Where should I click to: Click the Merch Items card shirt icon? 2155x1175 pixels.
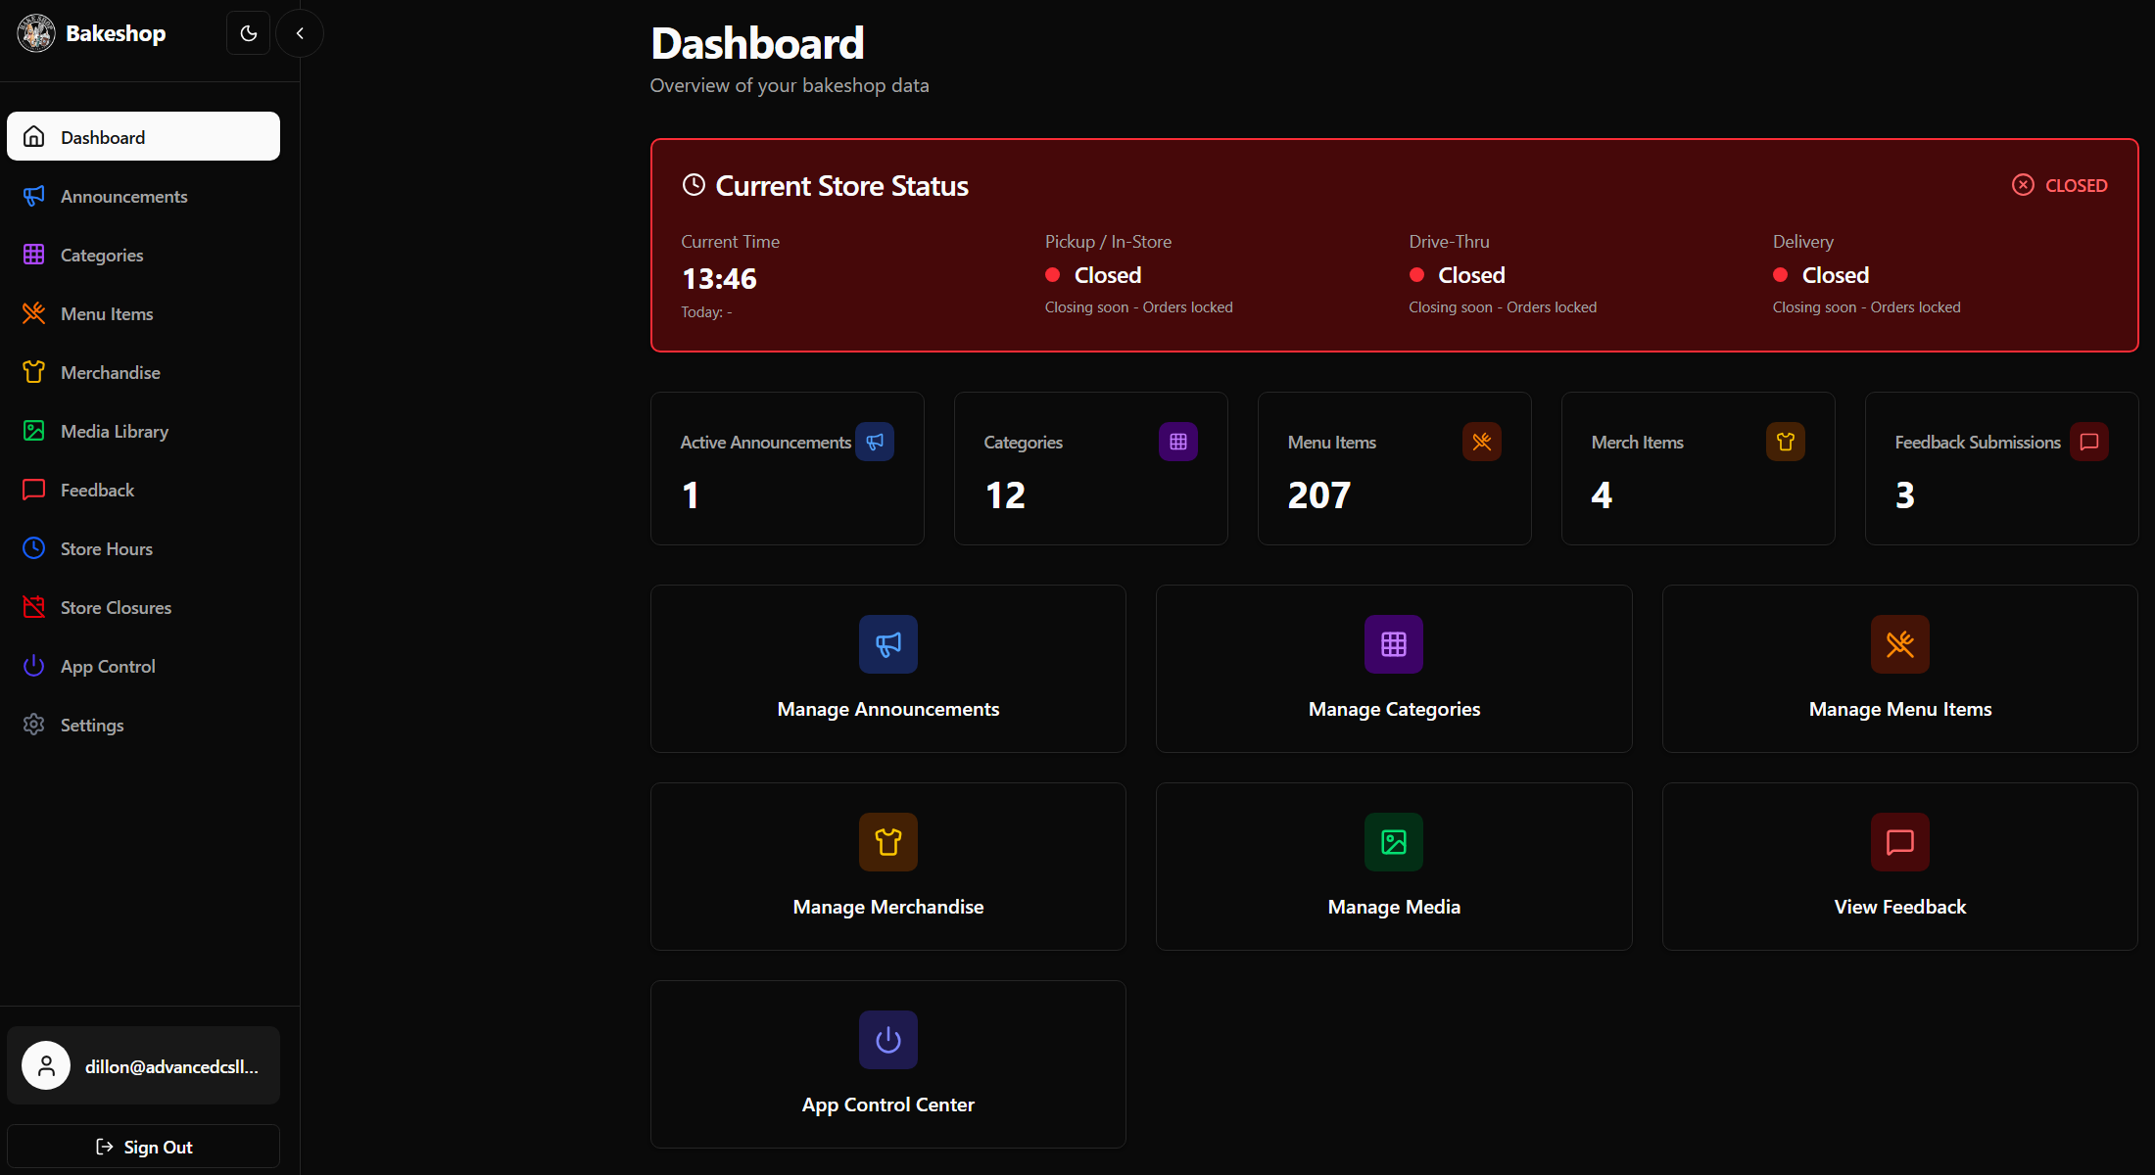1786,442
